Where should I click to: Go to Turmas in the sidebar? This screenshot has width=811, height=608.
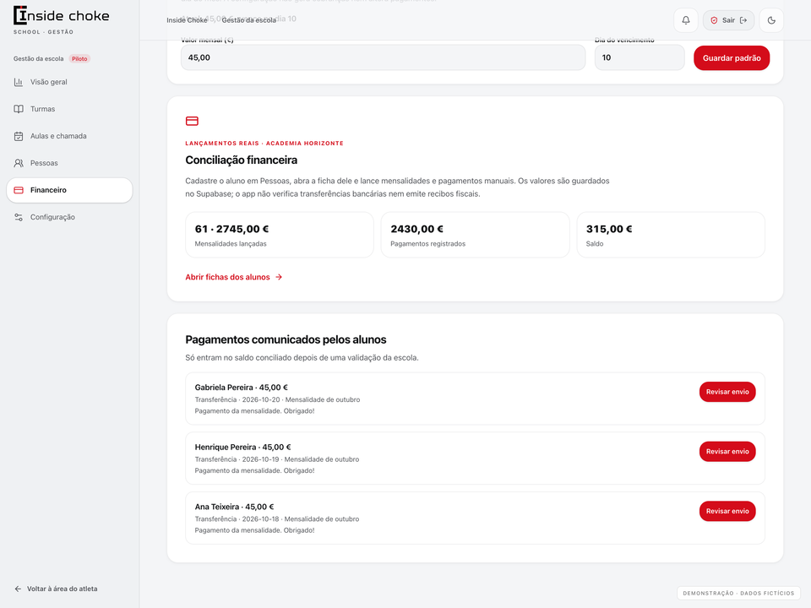[x=69, y=109]
